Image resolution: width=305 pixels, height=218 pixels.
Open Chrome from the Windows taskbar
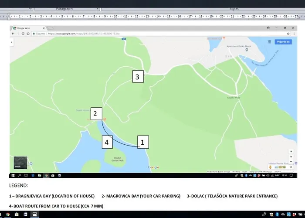pyautogui.click(x=8, y=214)
